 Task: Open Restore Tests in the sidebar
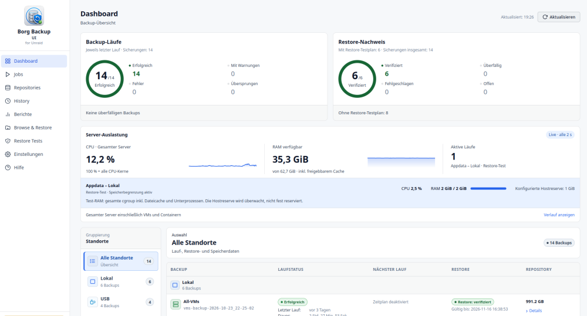pyautogui.click(x=34, y=141)
